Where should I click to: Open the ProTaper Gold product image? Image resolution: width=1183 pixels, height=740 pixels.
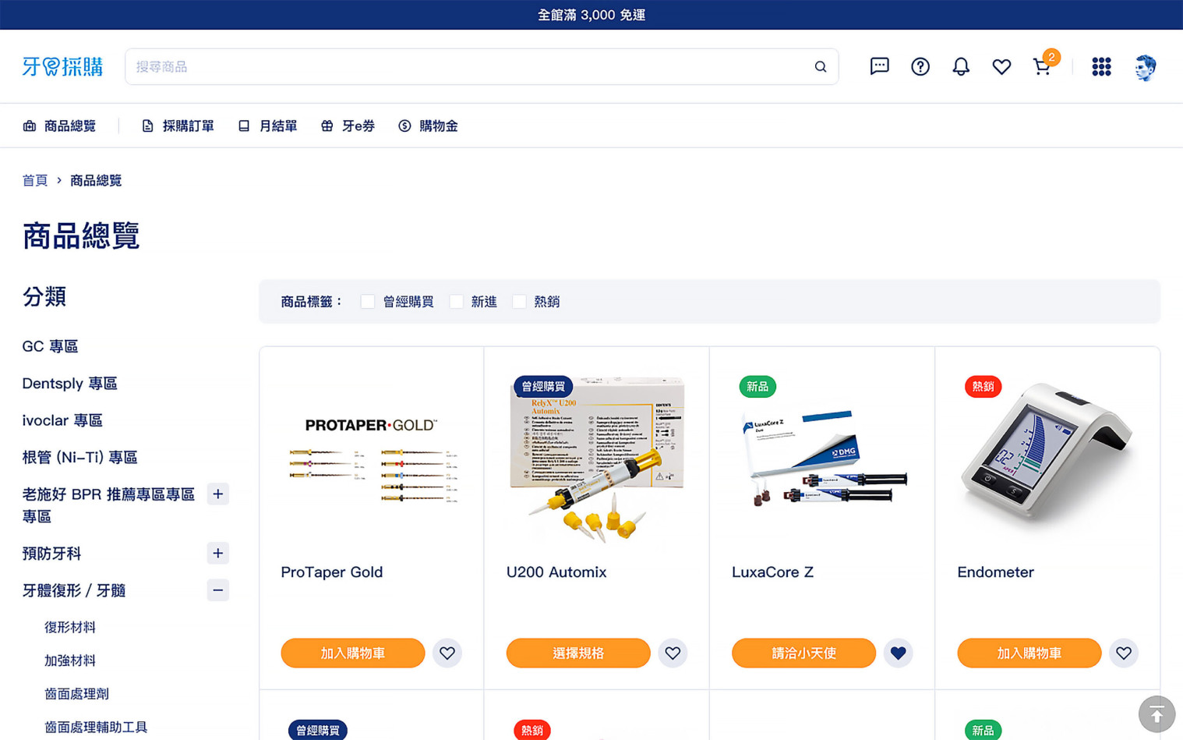[372, 460]
